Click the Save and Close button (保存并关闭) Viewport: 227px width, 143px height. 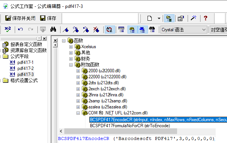pos(20,18)
